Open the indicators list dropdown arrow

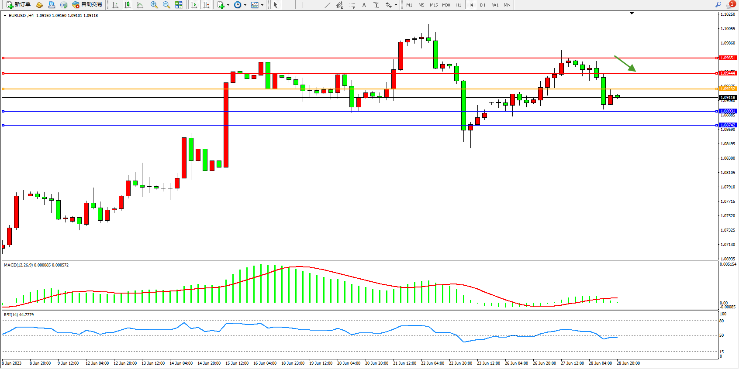pos(228,5)
